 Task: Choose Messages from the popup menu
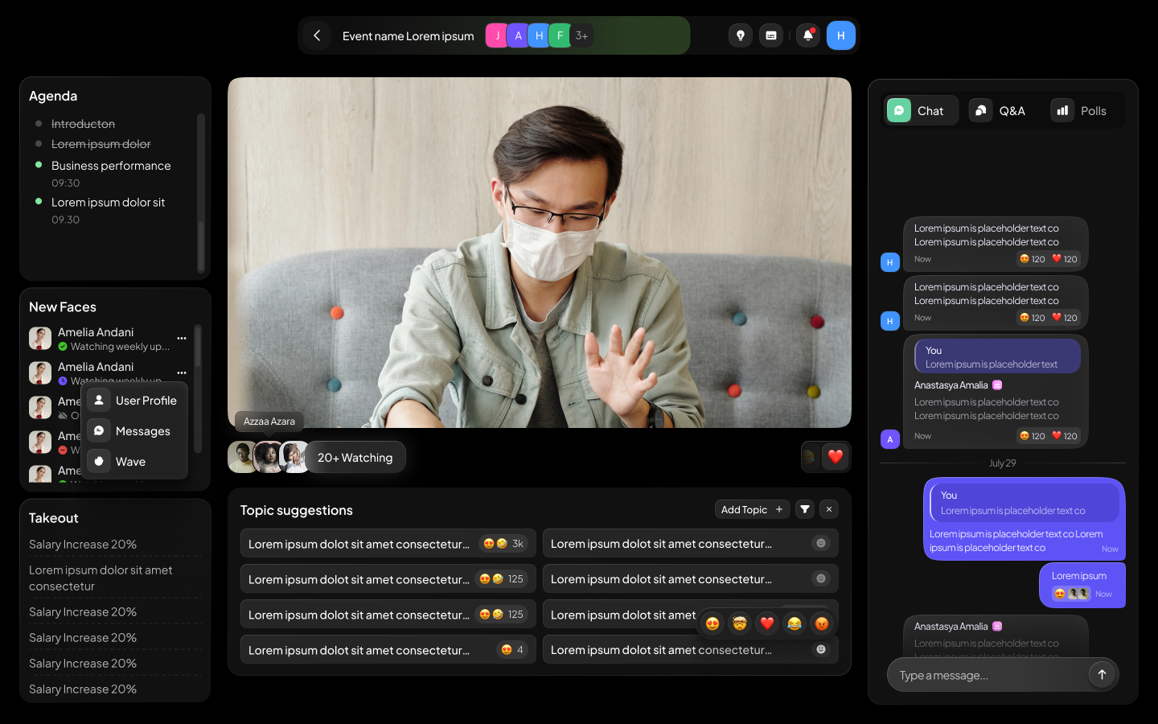(x=134, y=431)
